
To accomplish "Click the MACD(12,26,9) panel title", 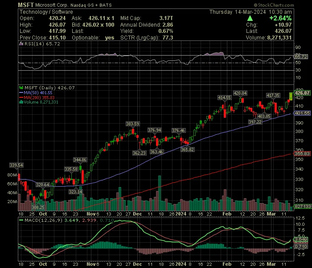I will [43, 220].
